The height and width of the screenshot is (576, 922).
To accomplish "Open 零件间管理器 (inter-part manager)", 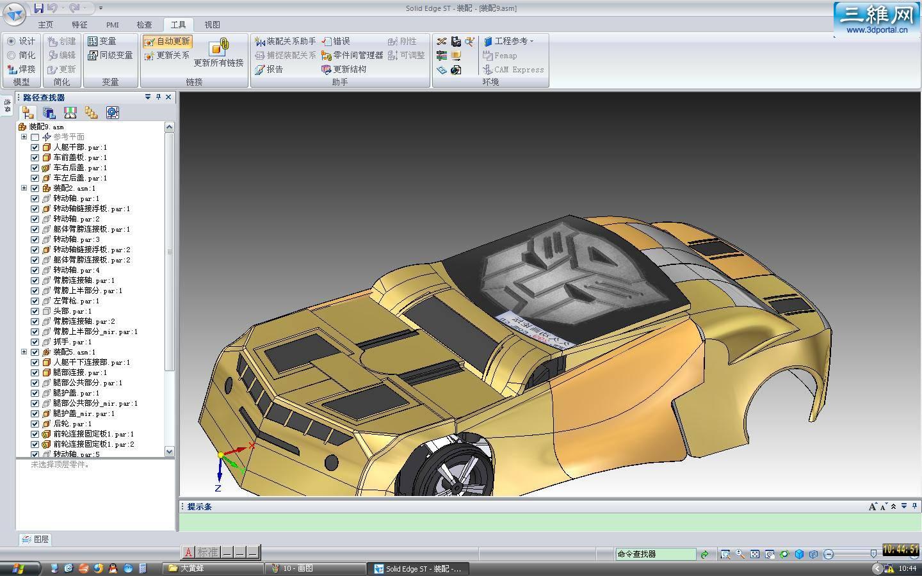I will [x=352, y=55].
